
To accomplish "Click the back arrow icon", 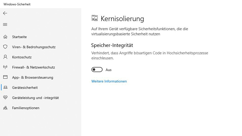I will [x=5, y=13].
